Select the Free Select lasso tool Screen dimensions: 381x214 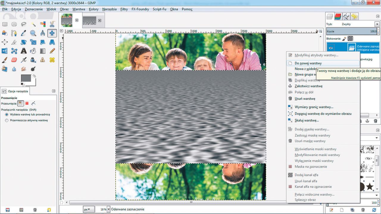(24, 24)
